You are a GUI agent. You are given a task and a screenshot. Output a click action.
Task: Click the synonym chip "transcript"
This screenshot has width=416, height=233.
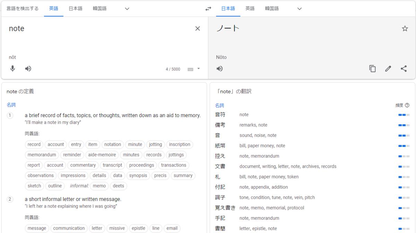pyautogui.click(x=112, y=165)
